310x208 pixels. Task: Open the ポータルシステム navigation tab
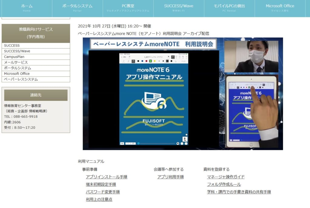point(77,8)
